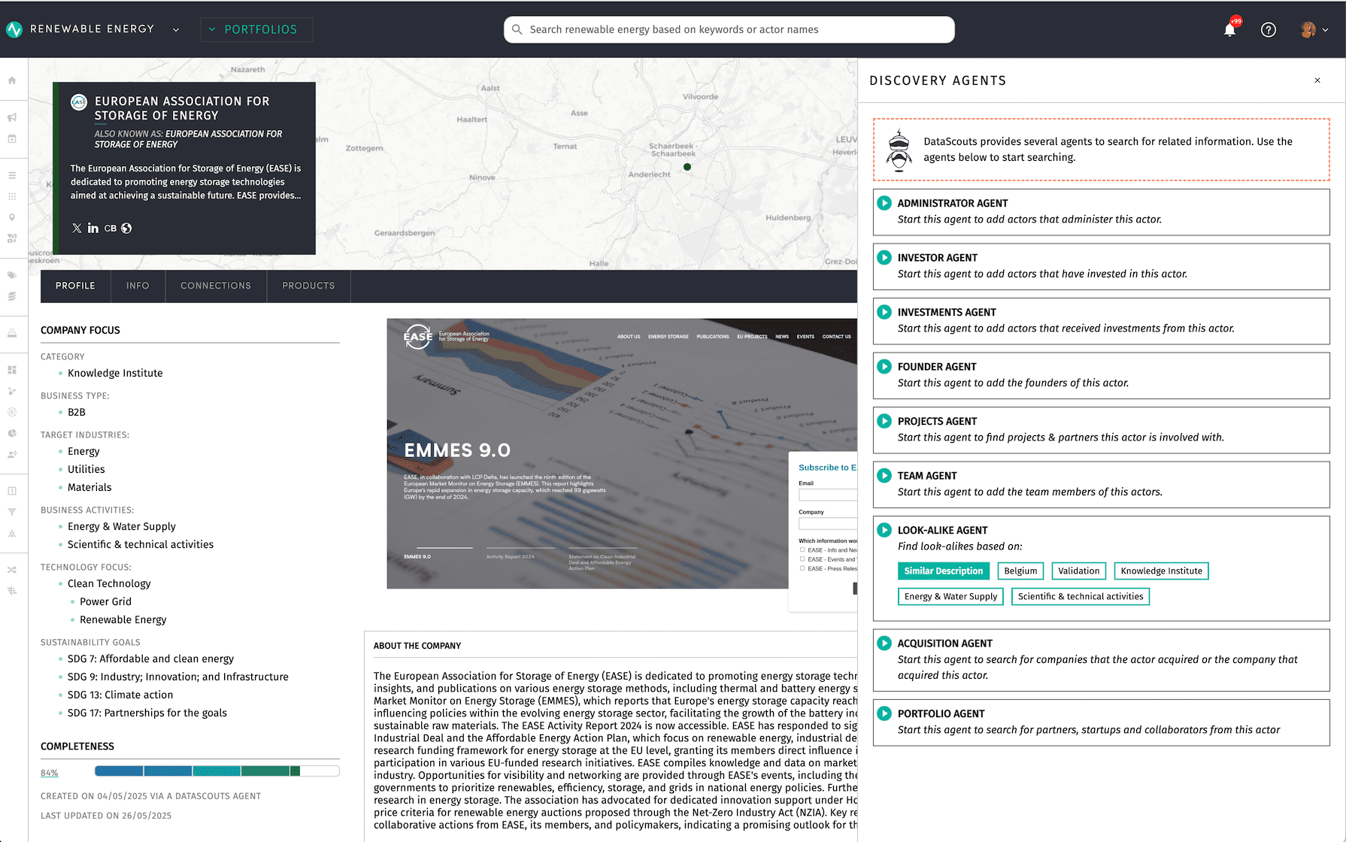Screen dimensions: 1346x842
Task: Open the Portfolios dropdown
Action: [256, 29]
